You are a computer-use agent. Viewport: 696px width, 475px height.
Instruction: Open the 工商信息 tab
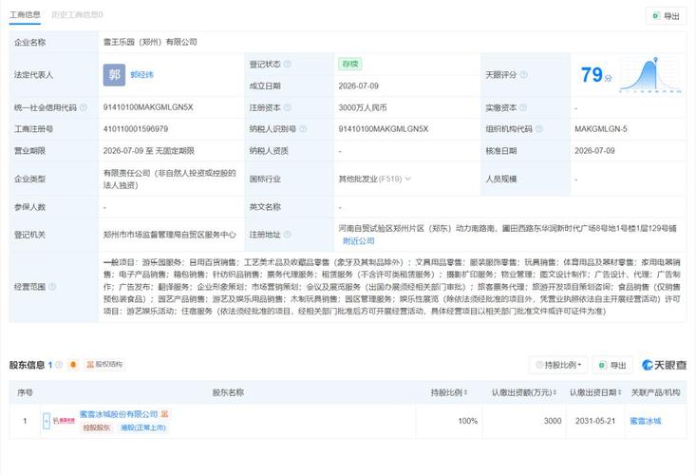click(25, 14)
